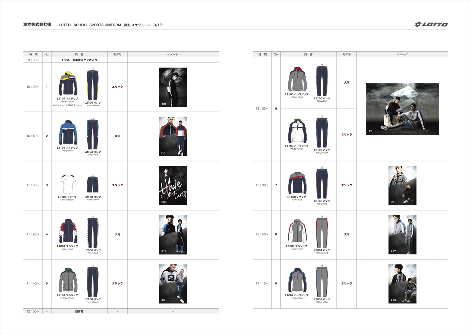Open the P17 image thumbnail
470x335 pixels.
(402, 234)
